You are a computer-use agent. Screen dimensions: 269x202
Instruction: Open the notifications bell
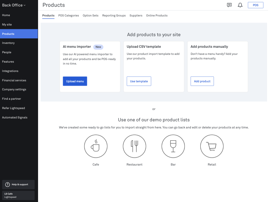240,5
